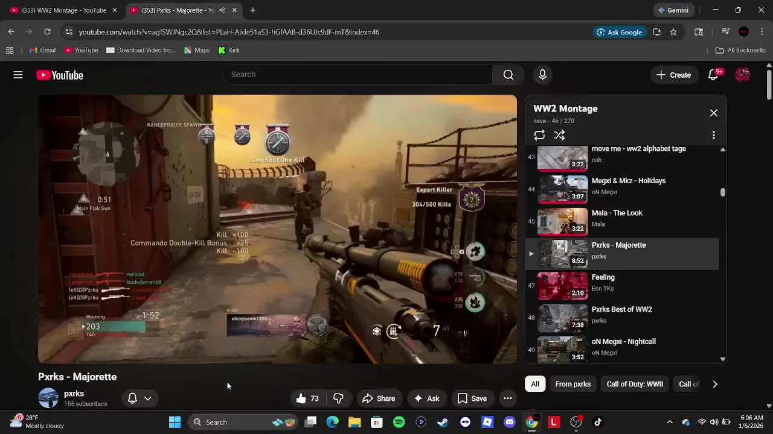
Task: Open more actions ellipsis under video
Action: coord(507,398)
